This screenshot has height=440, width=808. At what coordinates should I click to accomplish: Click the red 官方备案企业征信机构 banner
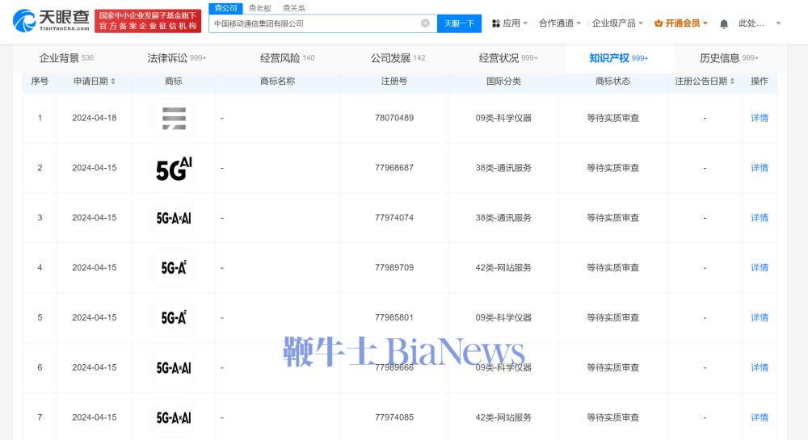[148, 21]
